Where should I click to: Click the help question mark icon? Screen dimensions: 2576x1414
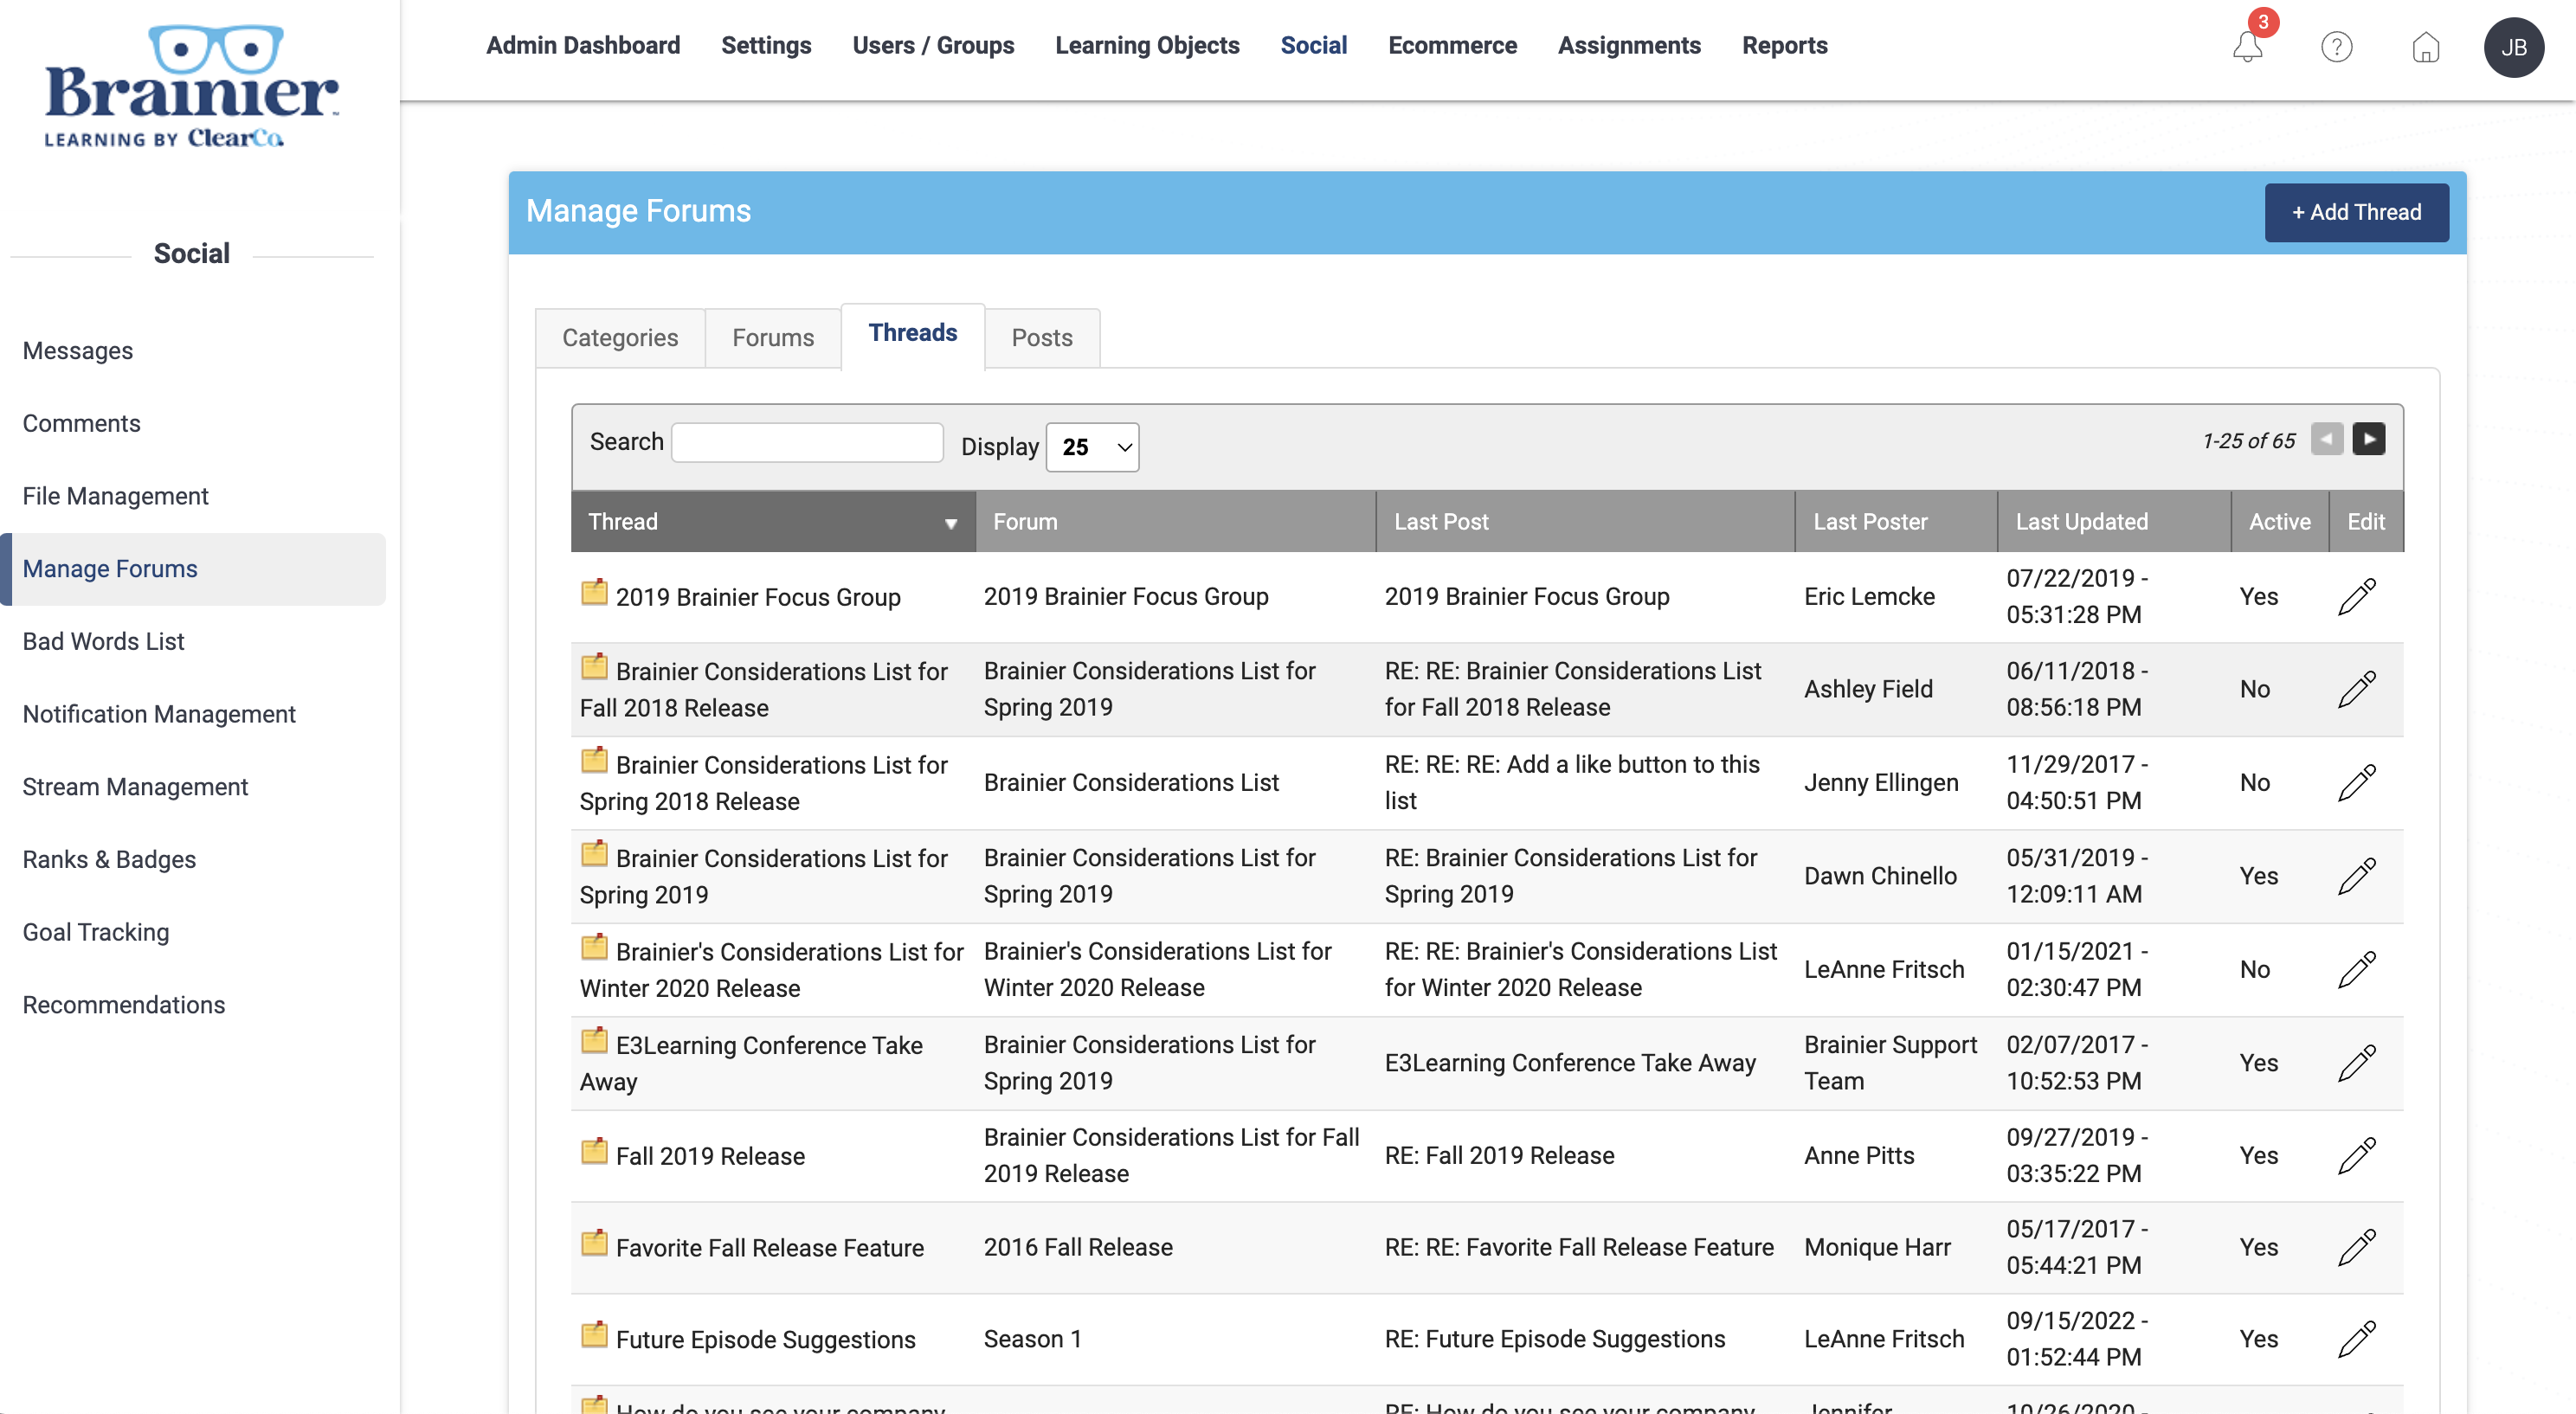tap(2336, 47)
